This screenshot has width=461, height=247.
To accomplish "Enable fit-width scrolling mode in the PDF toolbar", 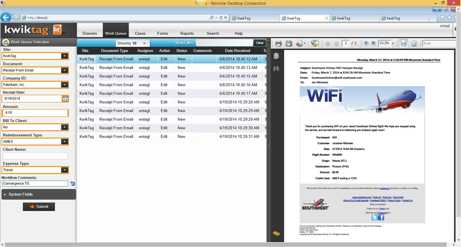I will click(404, 43).
